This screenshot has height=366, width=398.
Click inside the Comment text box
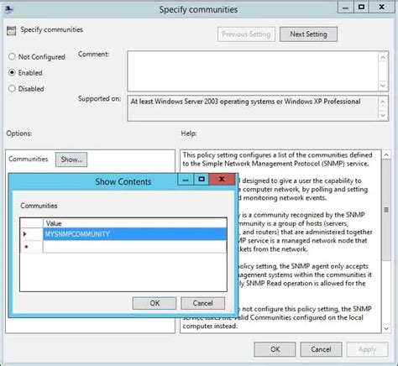click(253, 71)
